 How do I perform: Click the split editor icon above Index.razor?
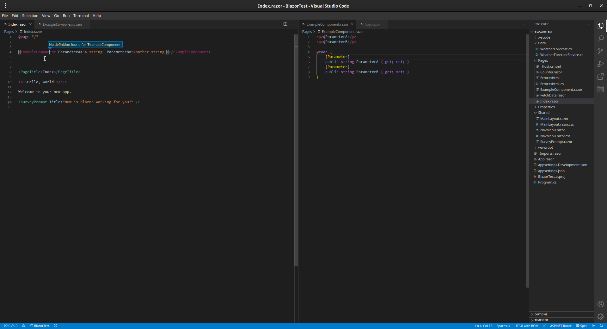[x=285, y=24]
